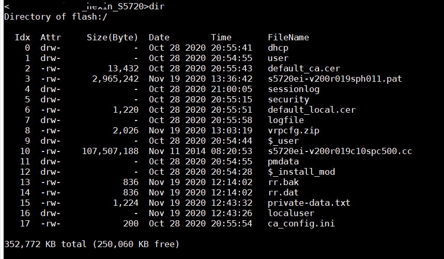444x259 pixels.
Task: Click the vrpcfg.zip file name
Action: [x=293, y=130]
